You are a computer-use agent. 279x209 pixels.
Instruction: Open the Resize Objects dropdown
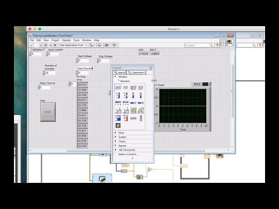pyautogui.click(x=107, y=45)
